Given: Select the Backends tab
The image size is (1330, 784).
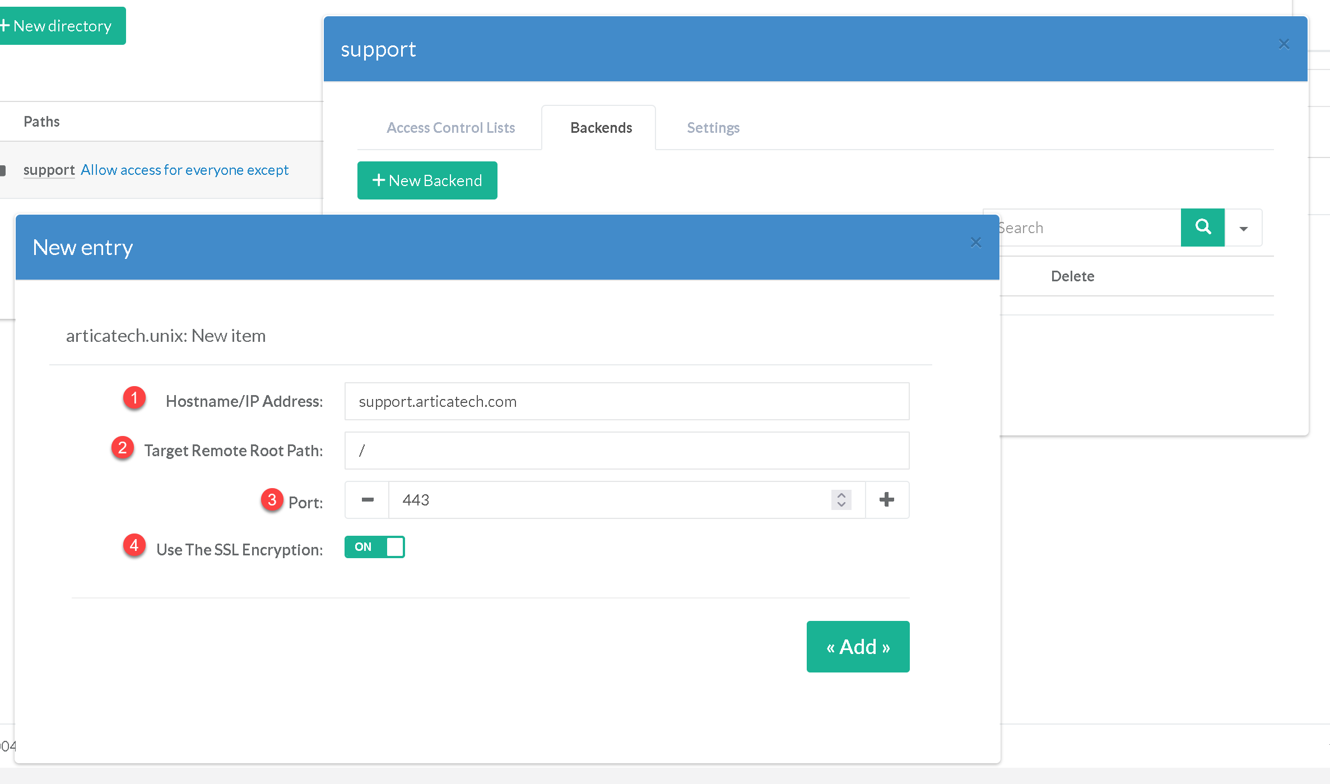Looking at the screenshot, I should pyautogui.click(x=601, y=128).
